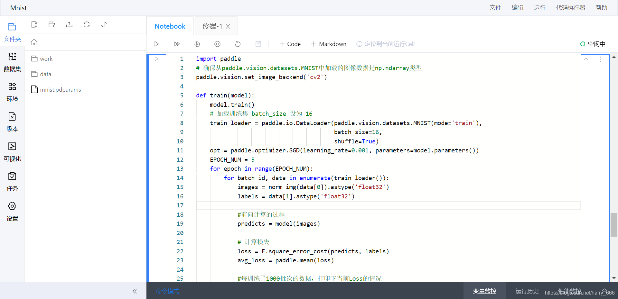Create a new file icon
Viewport: 618px width, 299px height.
[x=34, y=24]
